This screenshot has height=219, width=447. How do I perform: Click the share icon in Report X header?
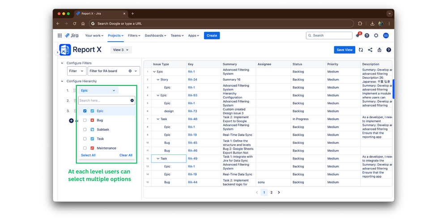tap(370, 50)
